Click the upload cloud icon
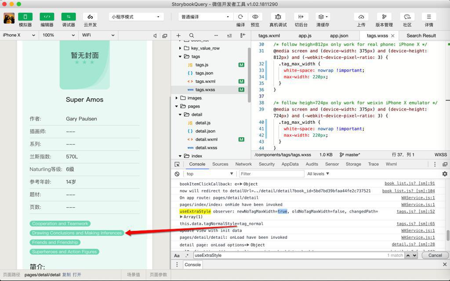The width and height of the screenshot is (450, 281). click(361, 17)
